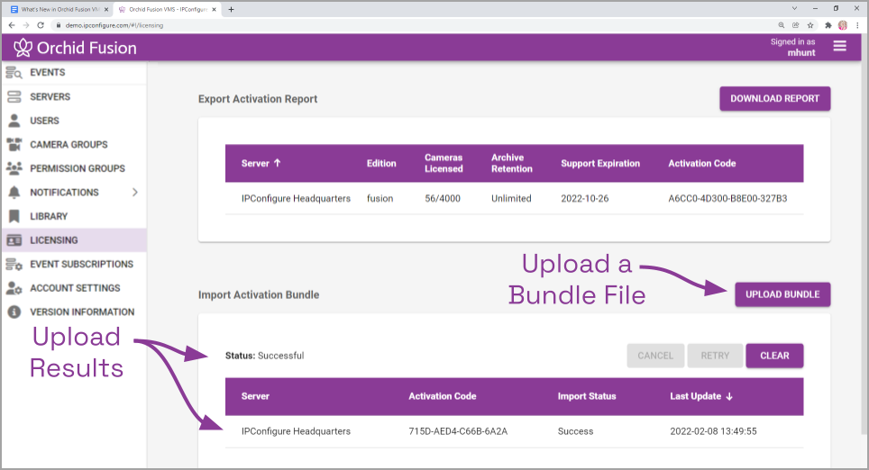Click the Upload Bundle button
Viewport: 869px width, 470px height.
(782, 294)
